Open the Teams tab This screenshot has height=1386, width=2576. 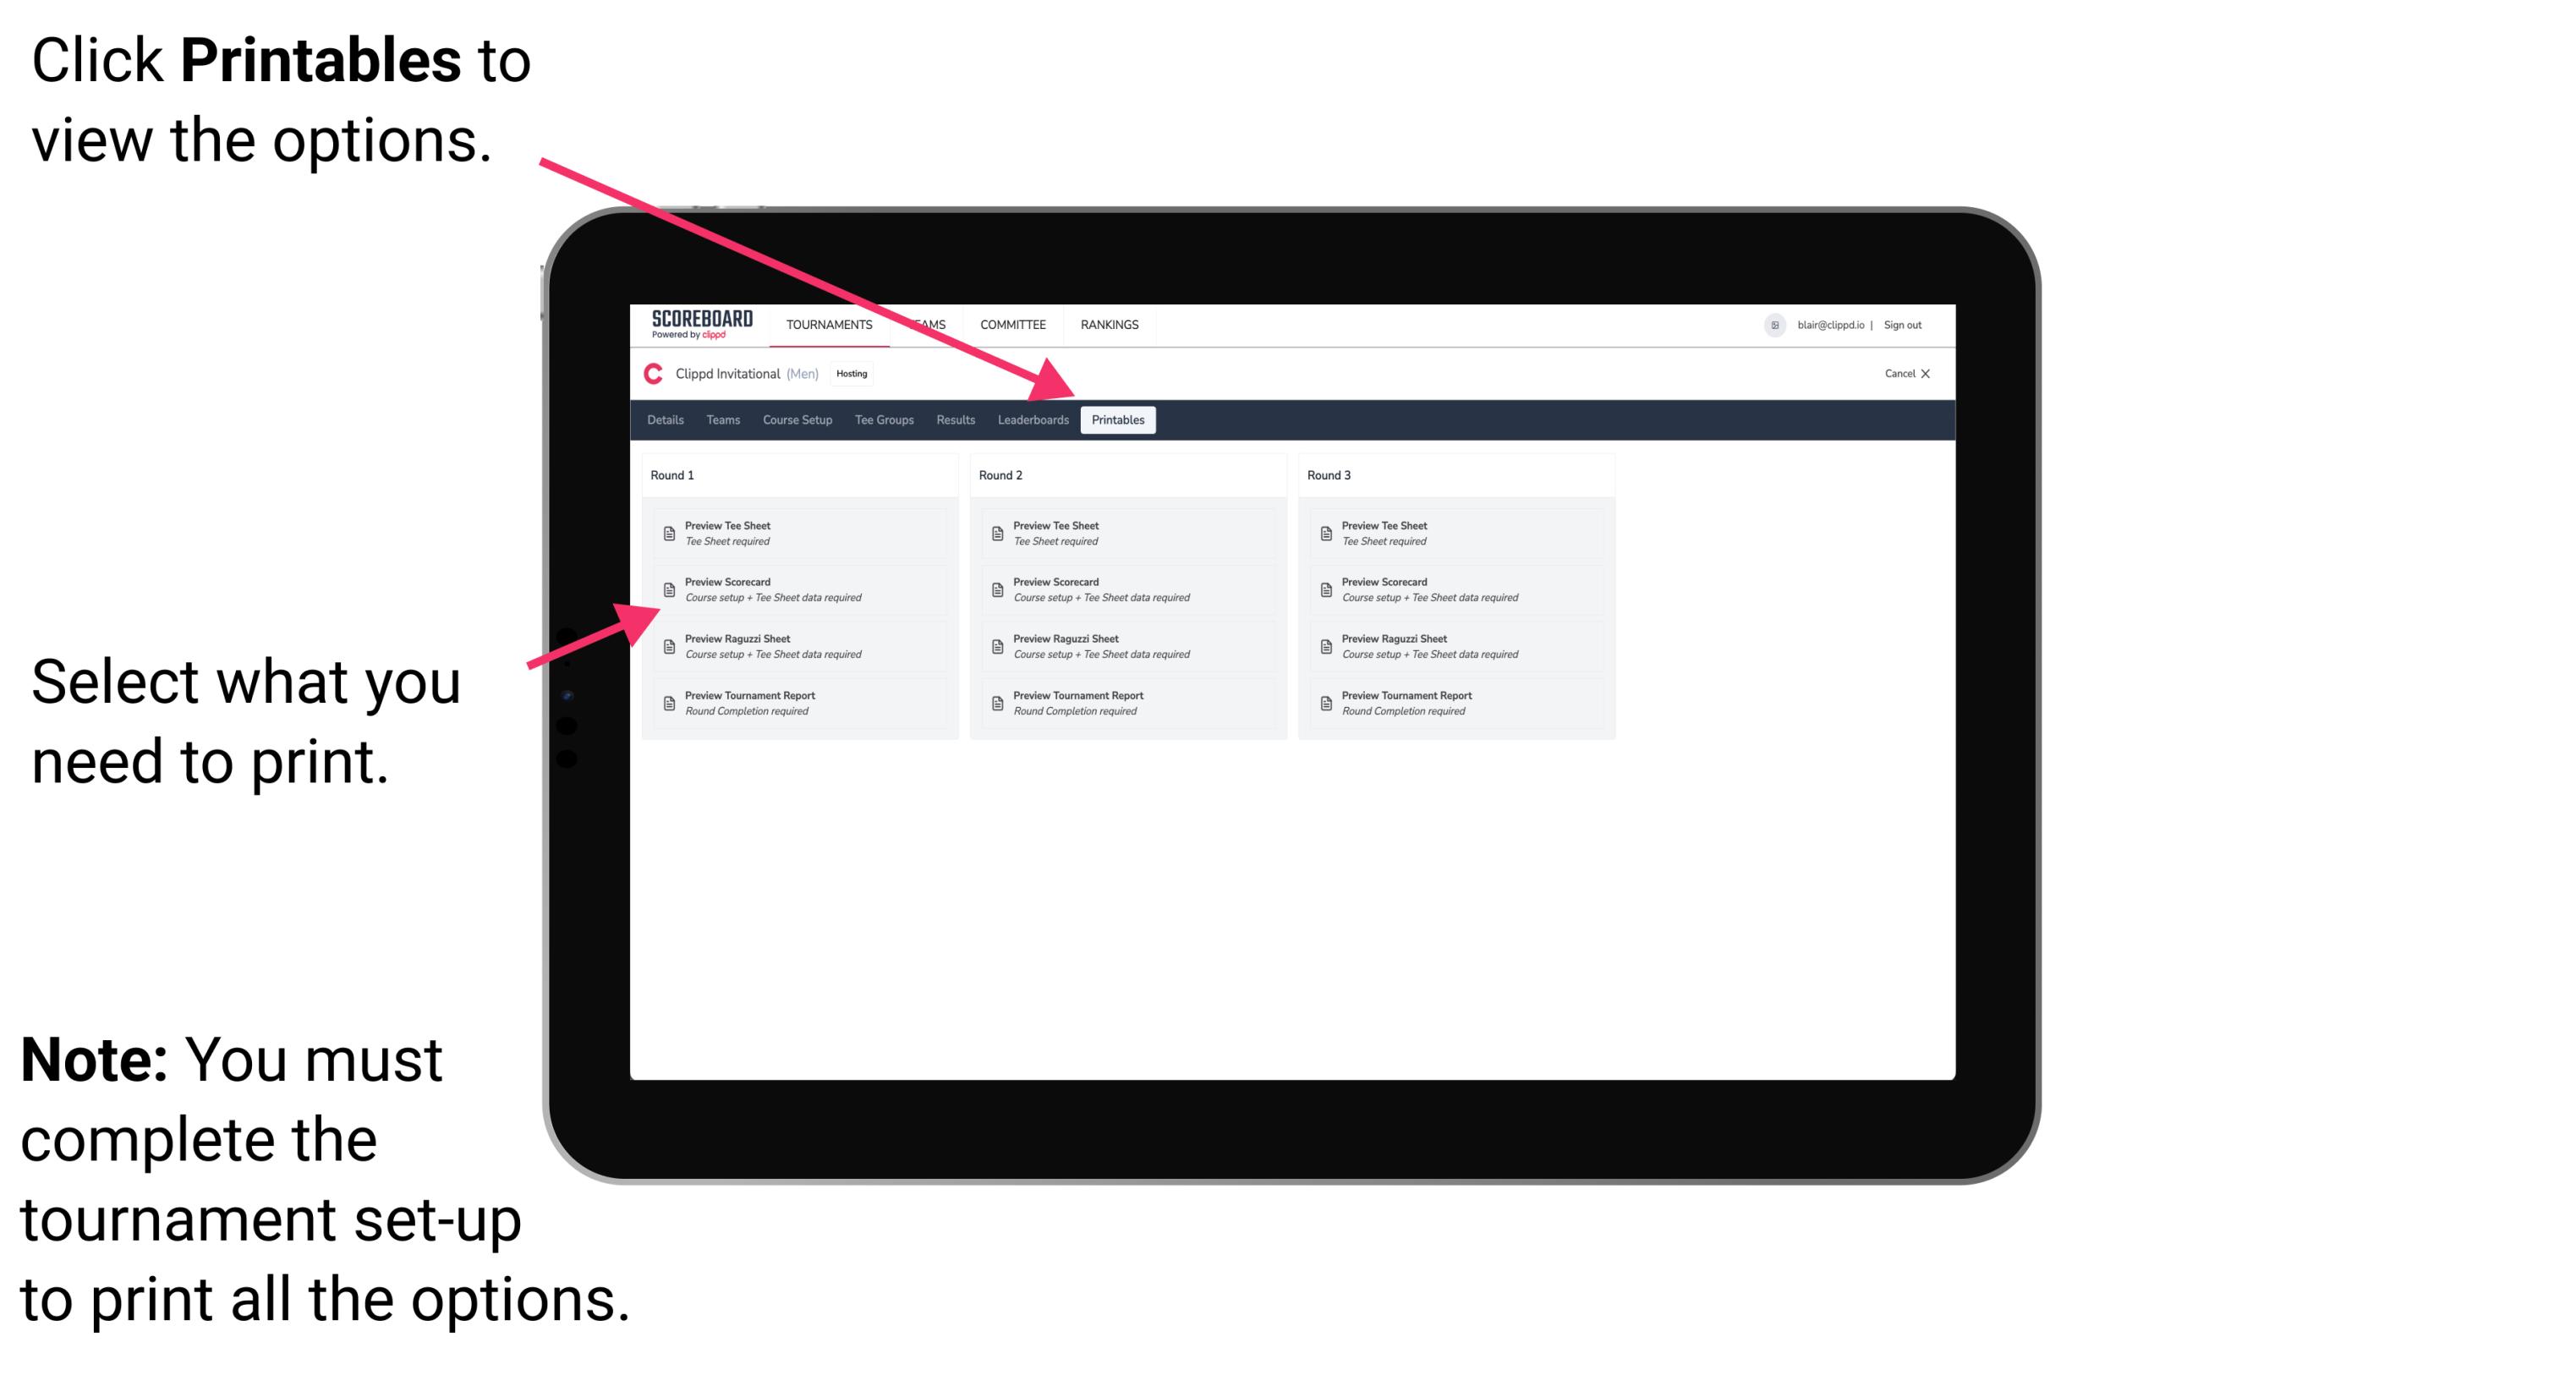click(x=724, y=419)
